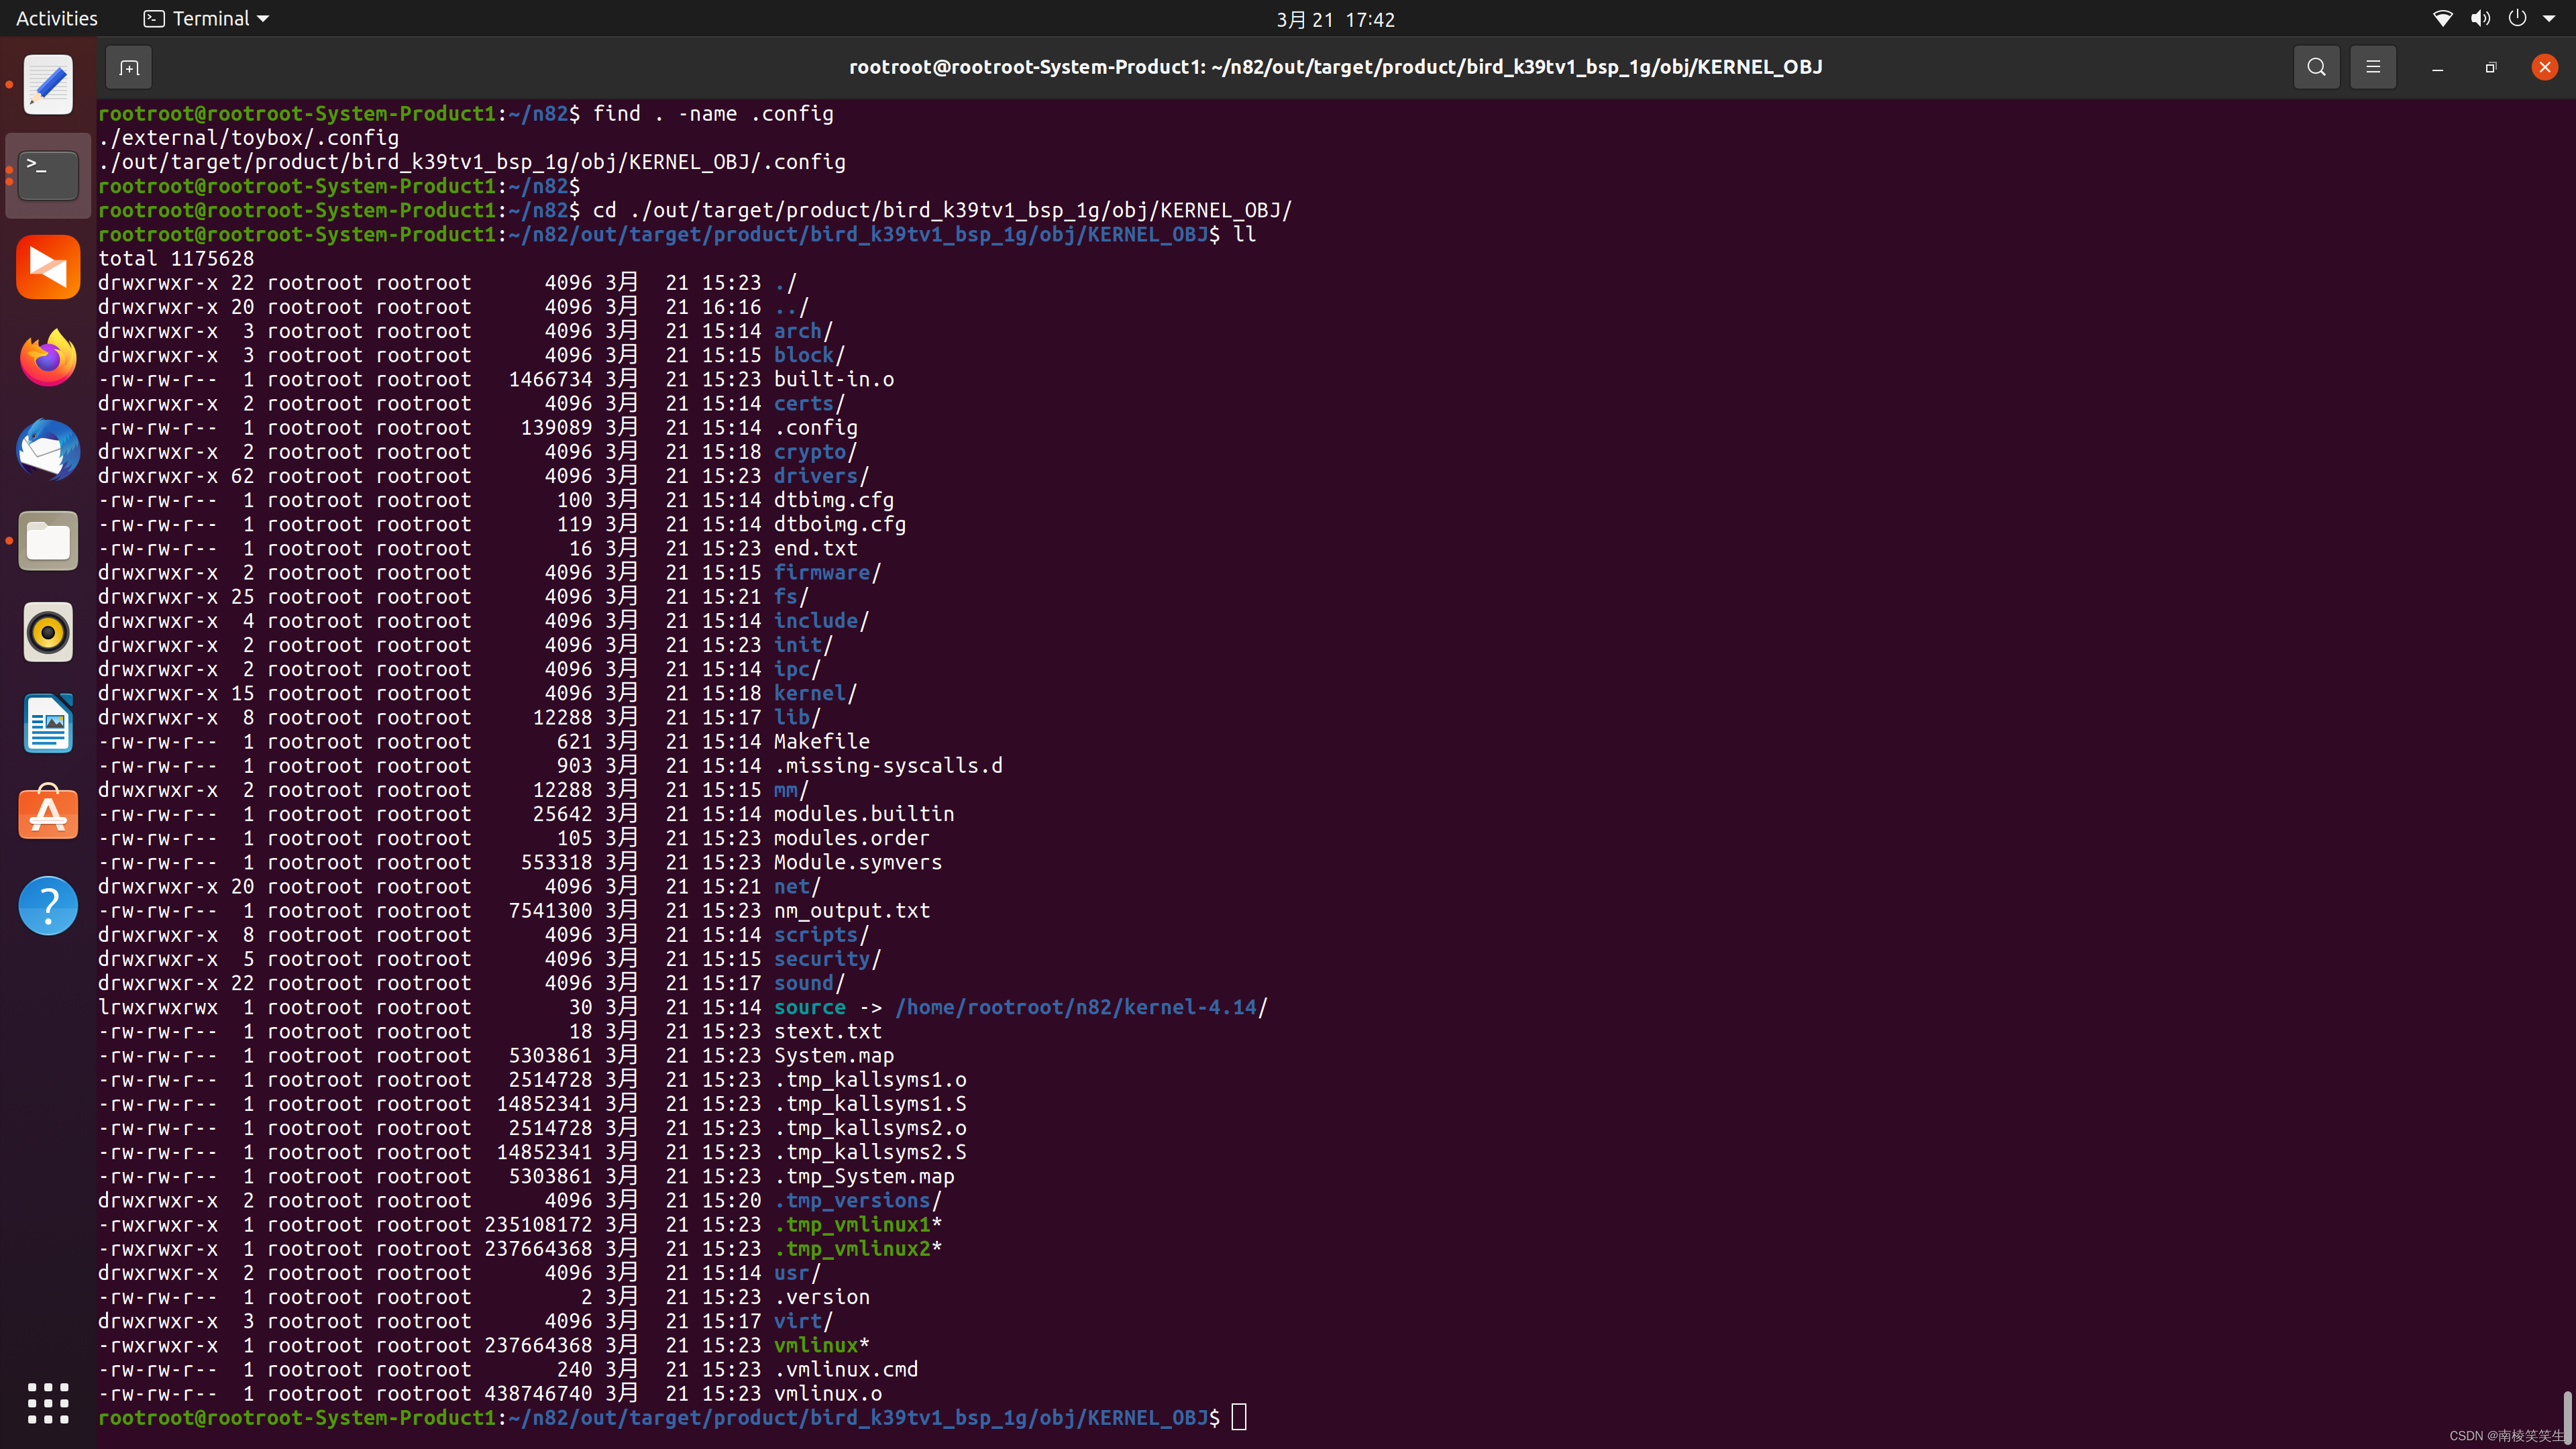Open the Activities overview
Viewport: 2576px width, 1449px height.
pyautogui.click(x=57, y=18)
